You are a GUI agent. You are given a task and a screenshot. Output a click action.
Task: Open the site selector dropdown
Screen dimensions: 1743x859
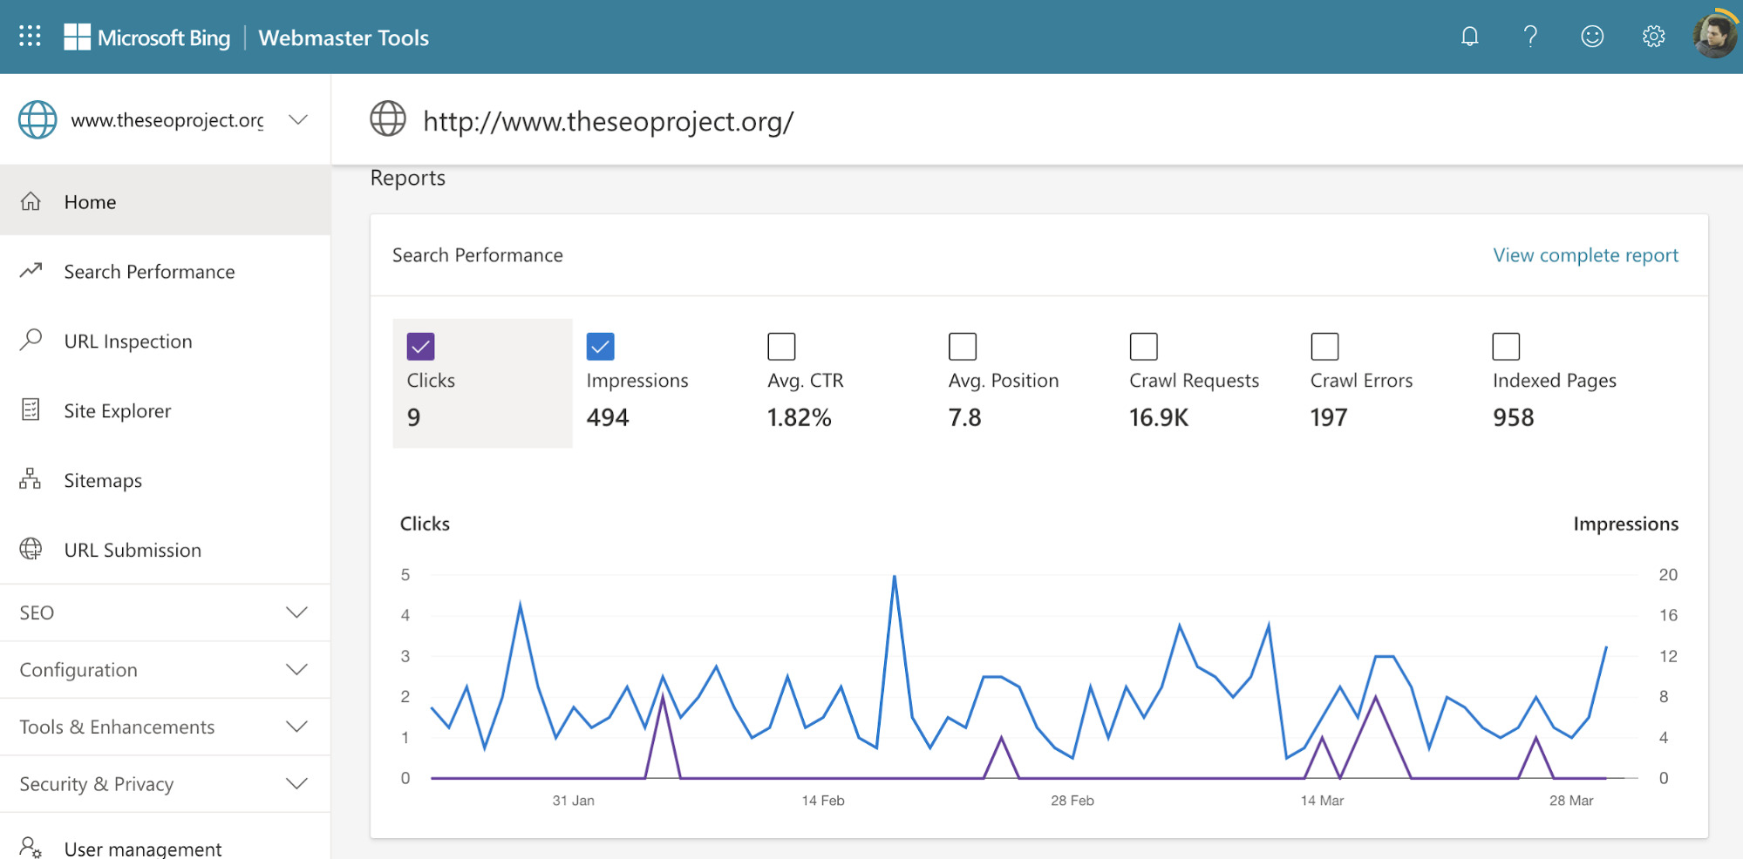pyautogui.click(x=297, y=119)
